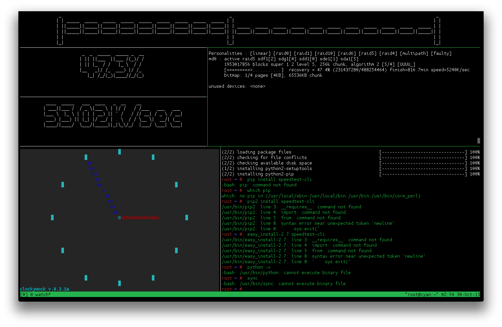Click the RAID recovery progress bar
502x327 pixels.
click(x=254, y=70)
